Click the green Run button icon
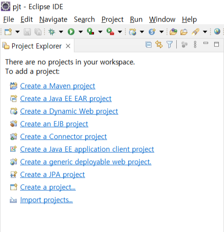This screenshot has height=232, width=224. coord(71,32)
